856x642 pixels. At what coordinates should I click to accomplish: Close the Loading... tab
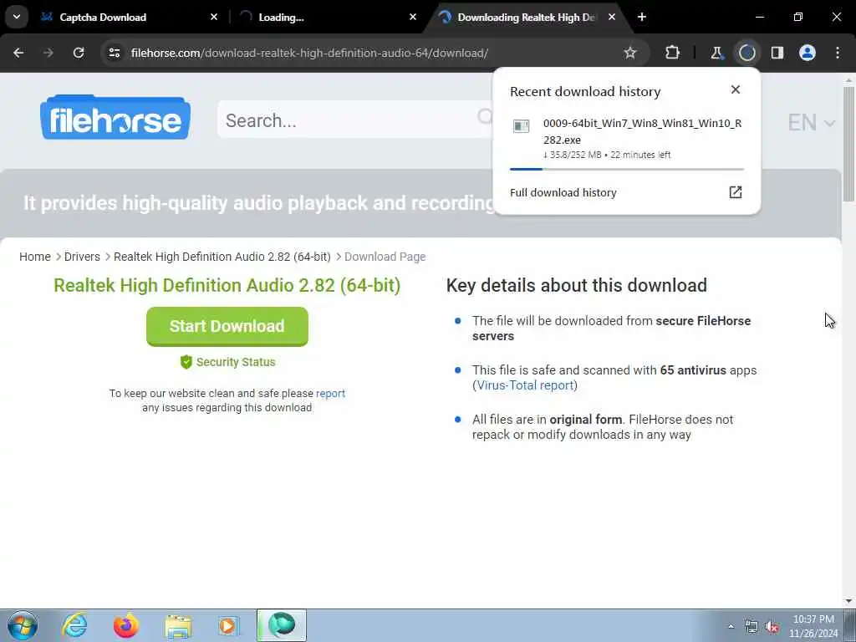(x=413, y=17)
